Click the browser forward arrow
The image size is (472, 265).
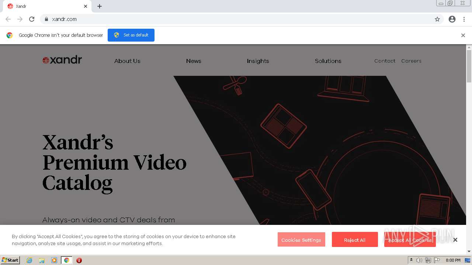[20, 19]
